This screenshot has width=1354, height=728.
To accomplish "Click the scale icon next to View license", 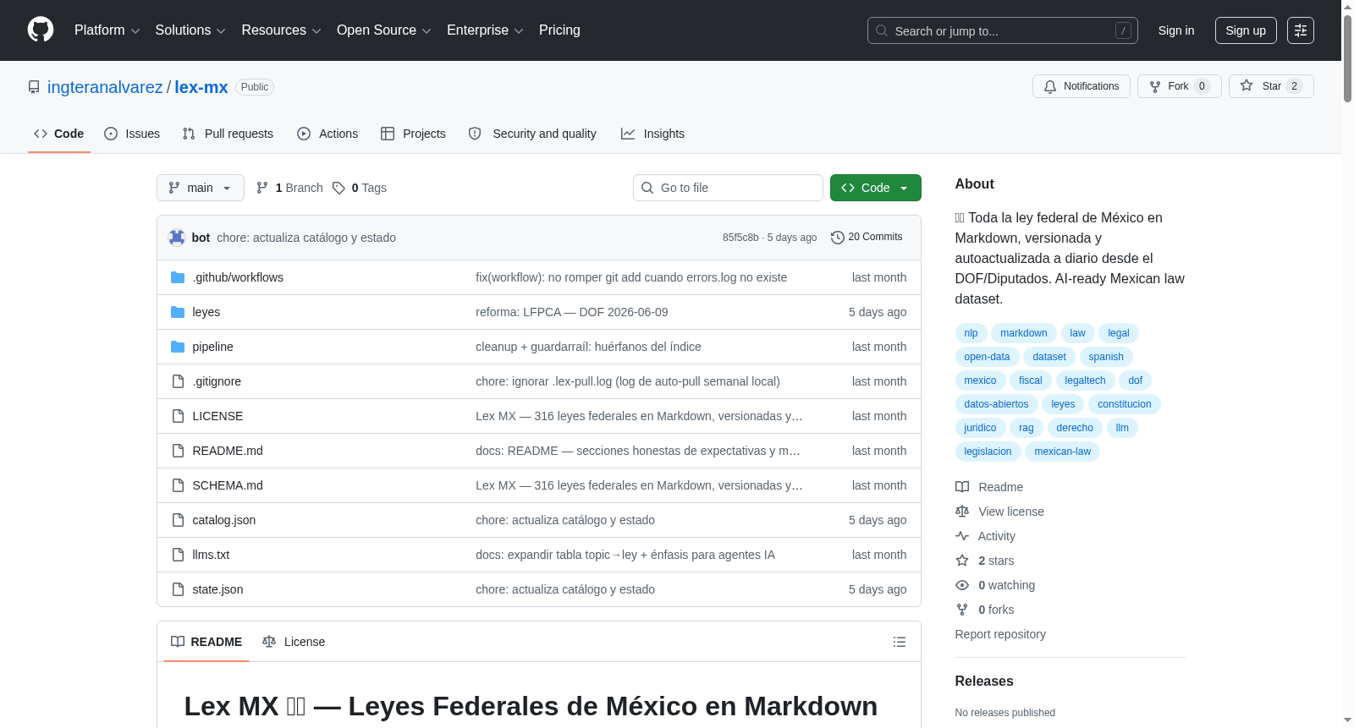I will point(962,512).
